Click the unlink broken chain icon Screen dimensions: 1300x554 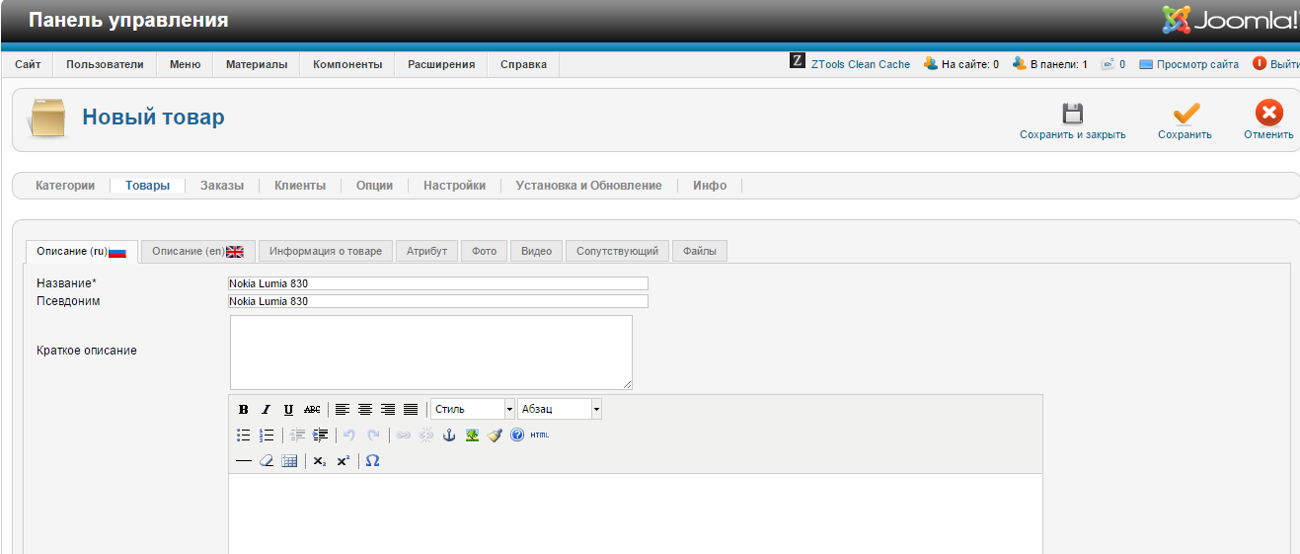pyautogui.click(x=425, y=435)
